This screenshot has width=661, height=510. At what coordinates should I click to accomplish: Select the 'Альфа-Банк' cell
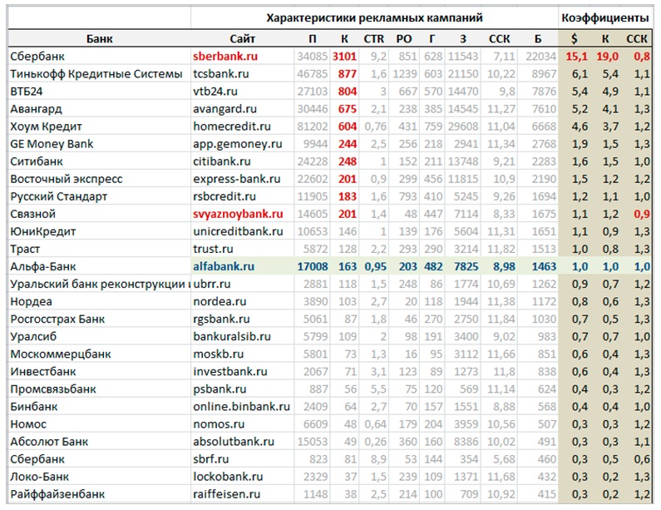(x=100, y=266)
